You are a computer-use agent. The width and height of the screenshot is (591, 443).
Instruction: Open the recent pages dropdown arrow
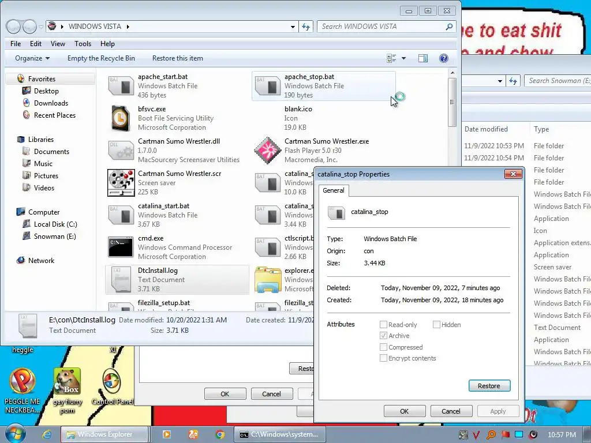(x=41, y=27)
